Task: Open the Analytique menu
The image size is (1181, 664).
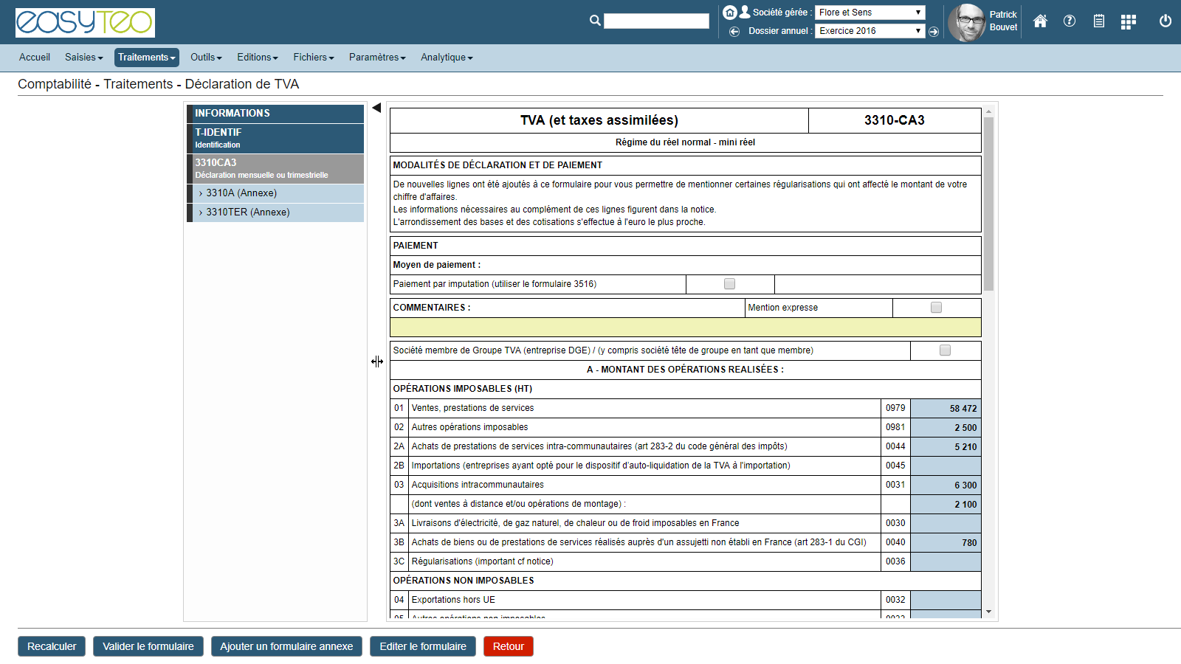Action: pos(447,58)
